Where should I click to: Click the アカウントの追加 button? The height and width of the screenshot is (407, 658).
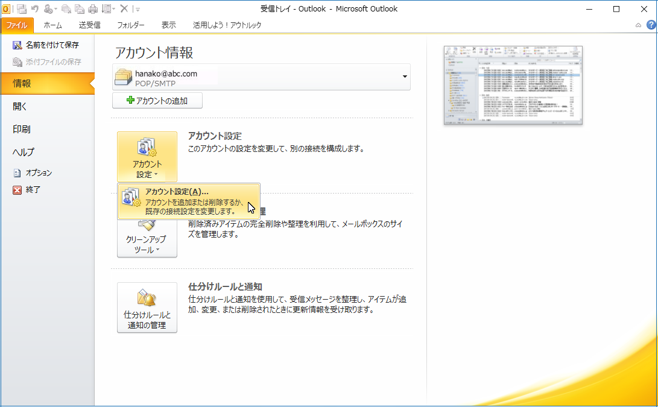pyautogui.click(x=157, y=101)
